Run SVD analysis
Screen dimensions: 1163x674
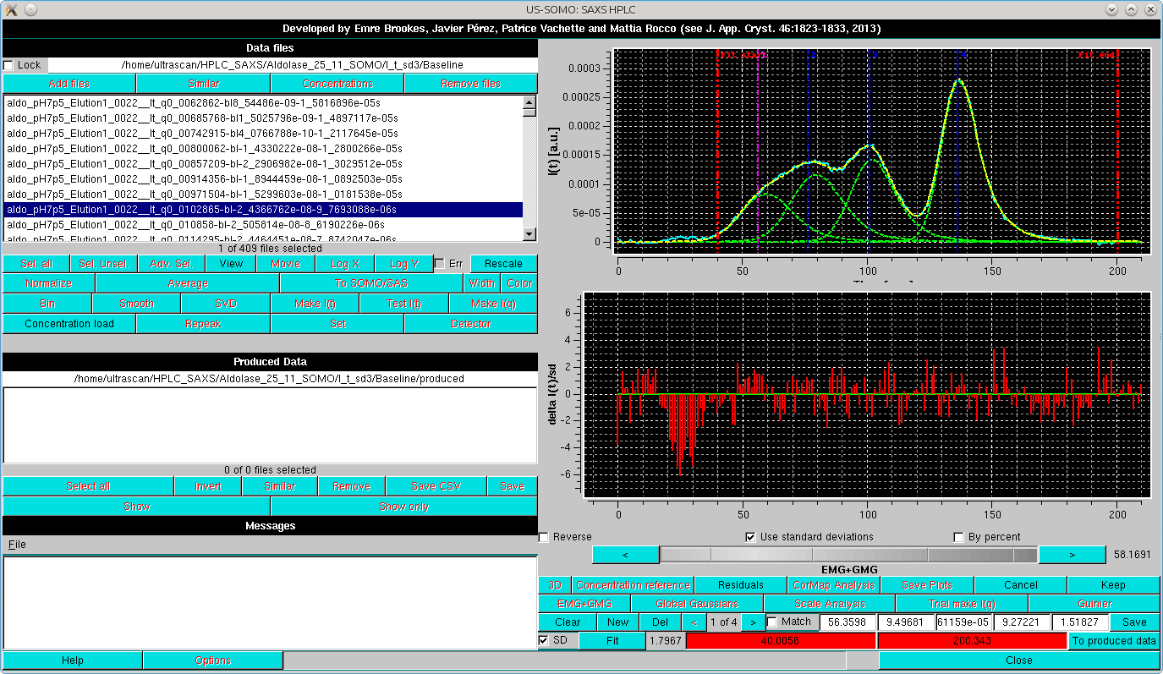click(x=224, y=303)
